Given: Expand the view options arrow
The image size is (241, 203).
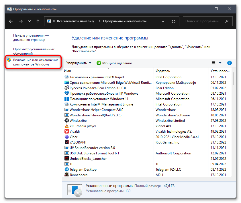Looking at the screenshot, I should tap(220, 63).
